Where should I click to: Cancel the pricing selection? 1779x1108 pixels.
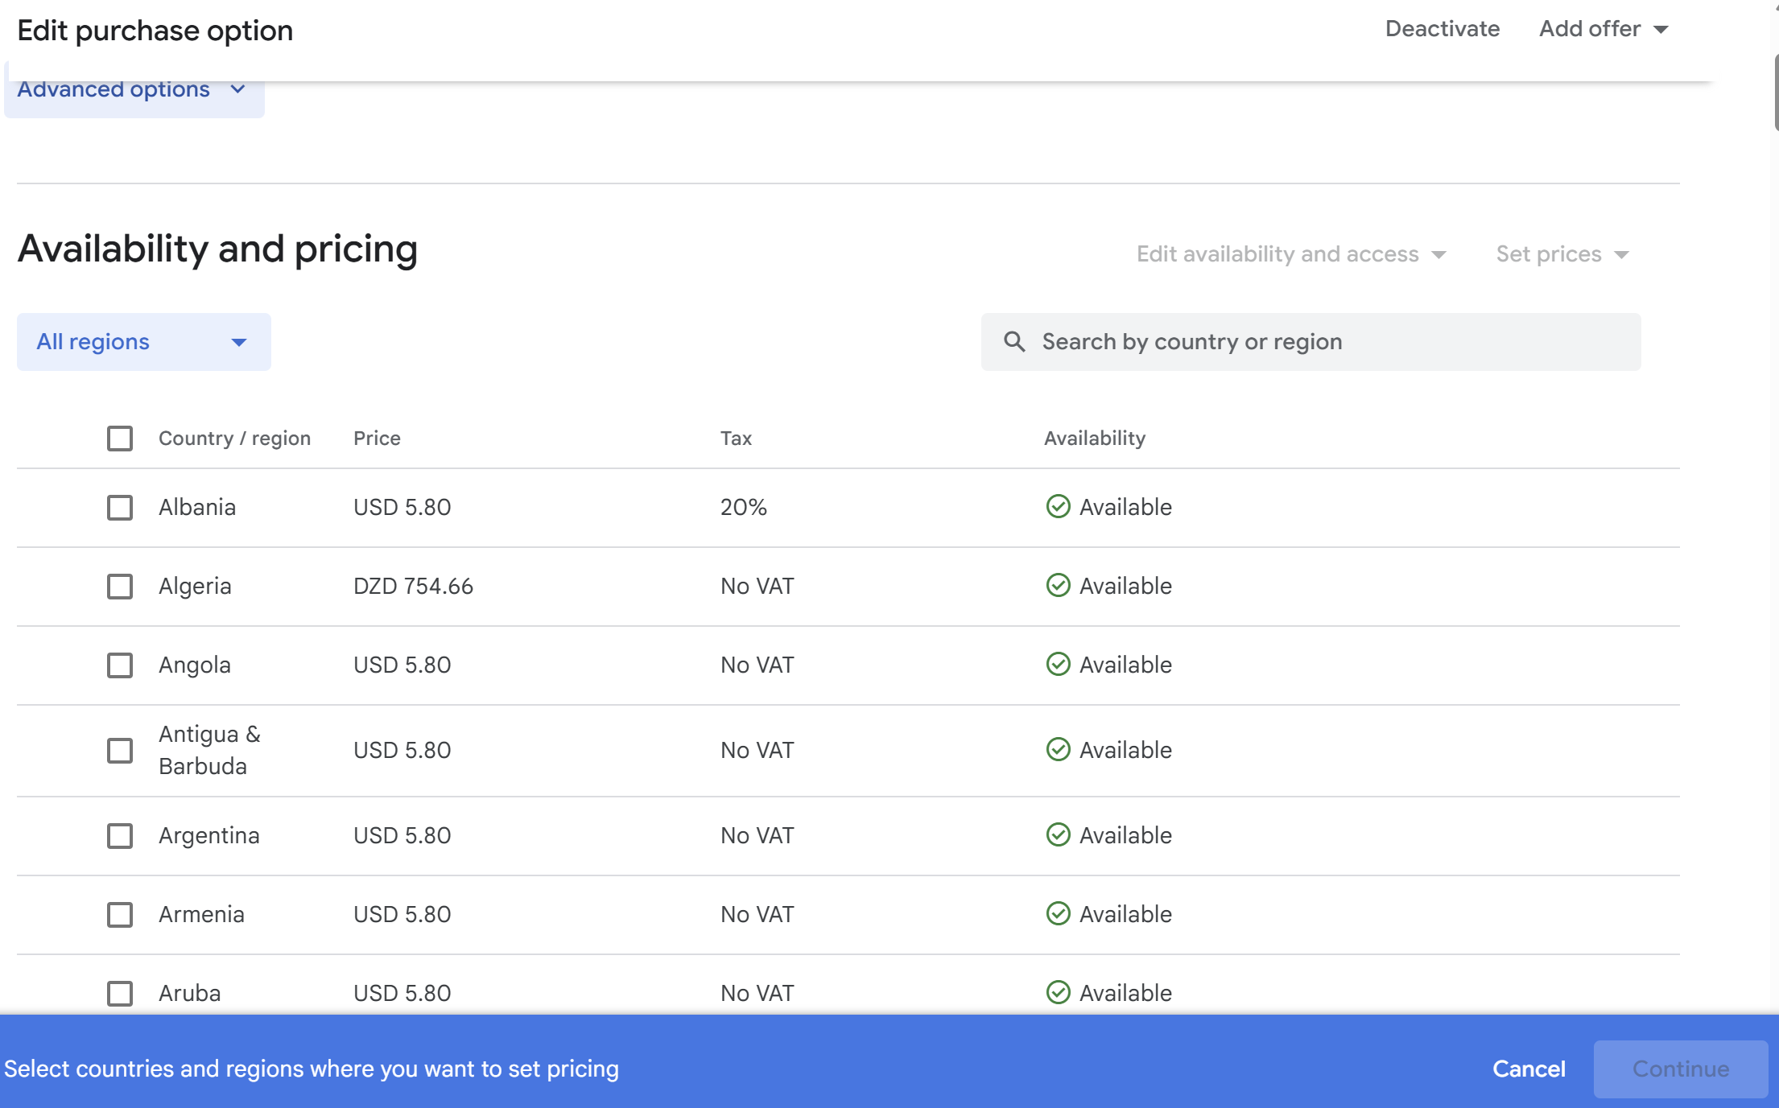(1529, 1069)
